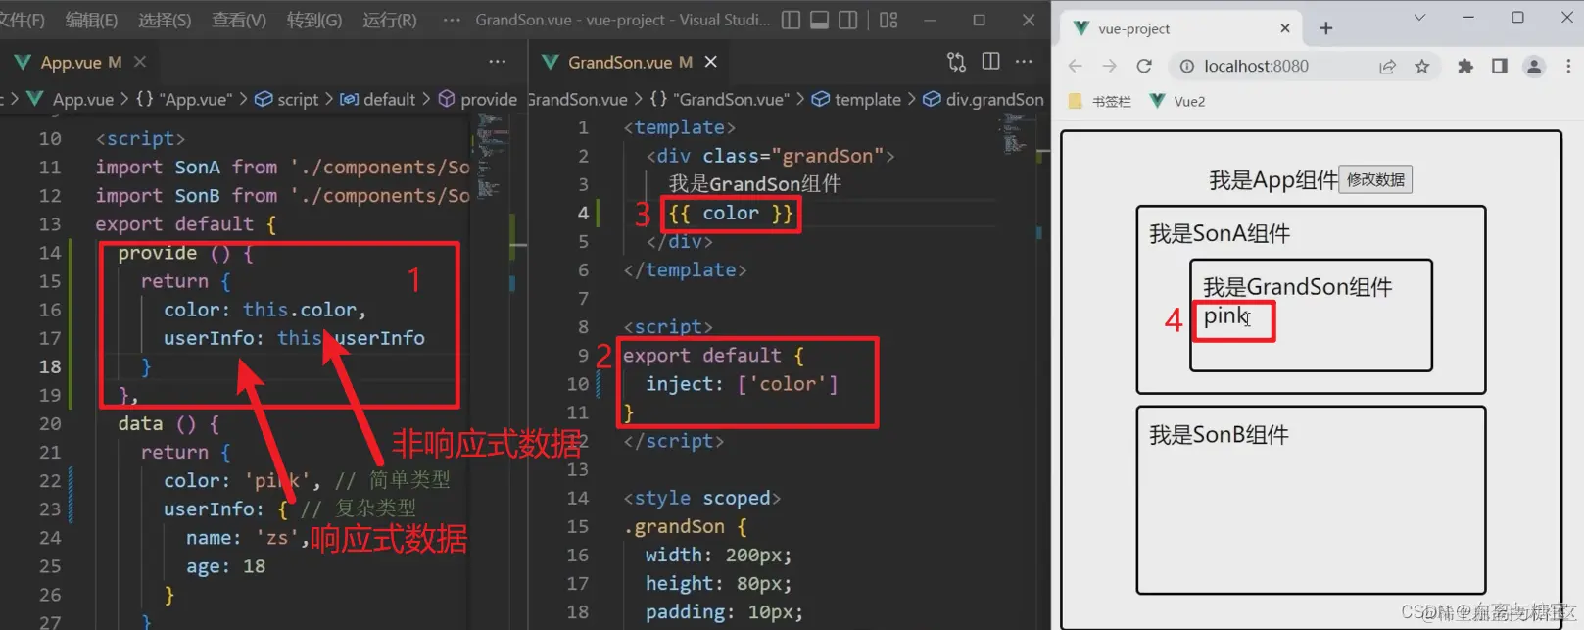Select "App.vue" braces breadcrumb in left editor
The height and width of the screenshot is (630, 1584).
point(184,99)
